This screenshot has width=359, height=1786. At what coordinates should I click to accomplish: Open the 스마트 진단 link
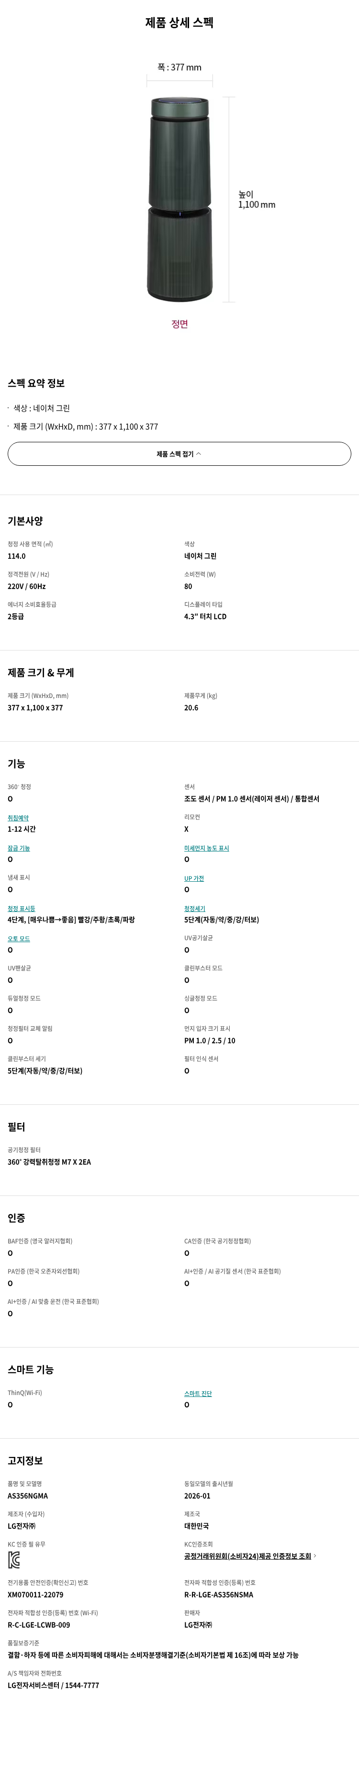pyautogui.click(x=198, y=1394)
